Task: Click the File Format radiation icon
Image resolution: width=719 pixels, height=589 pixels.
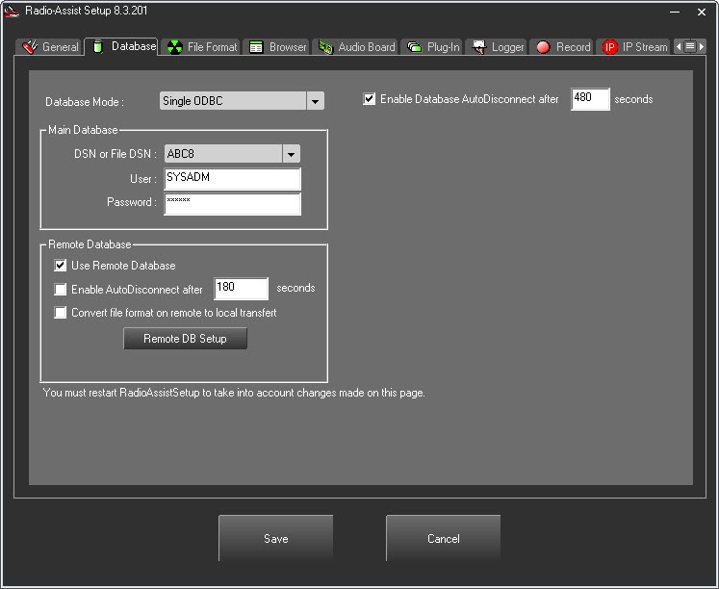Action: tap(174, 47)
